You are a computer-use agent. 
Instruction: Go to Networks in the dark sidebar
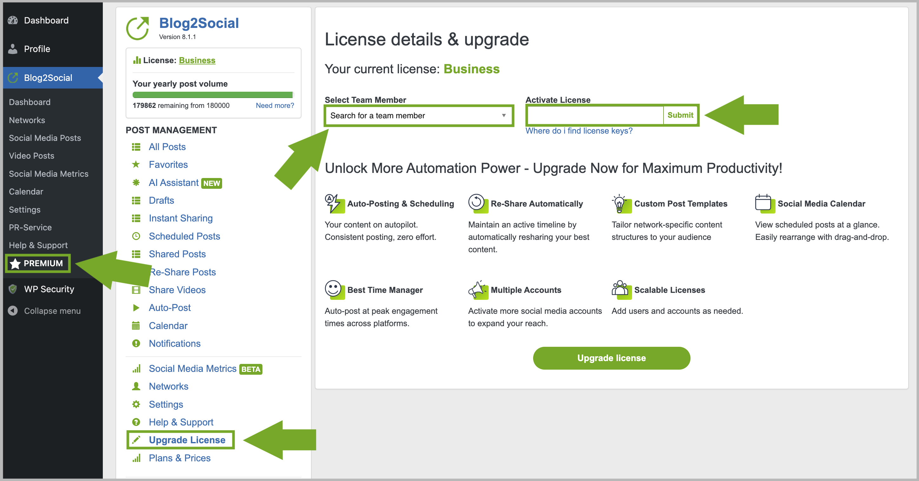tap(27, 120)
